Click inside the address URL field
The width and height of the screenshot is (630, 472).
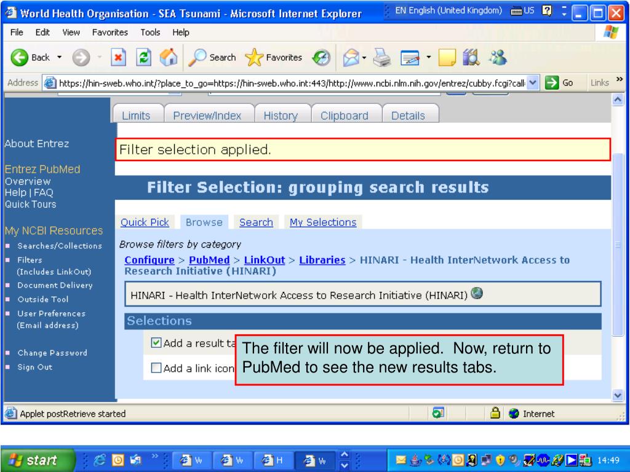(292, 83)
